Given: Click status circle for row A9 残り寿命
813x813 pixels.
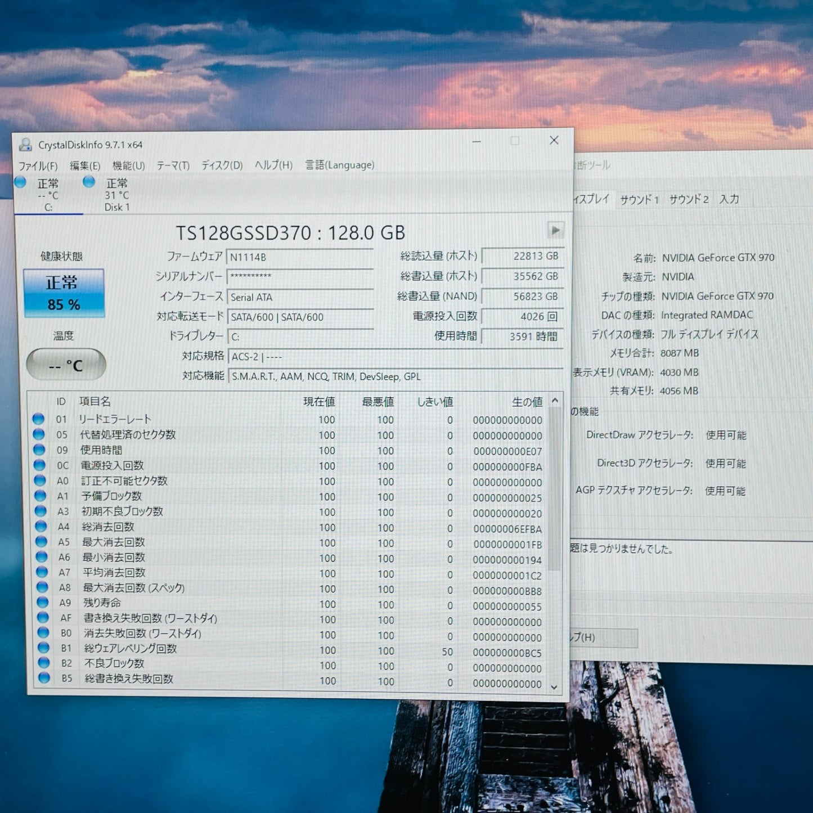Looking at the screenshot, I should pos(43,602).
